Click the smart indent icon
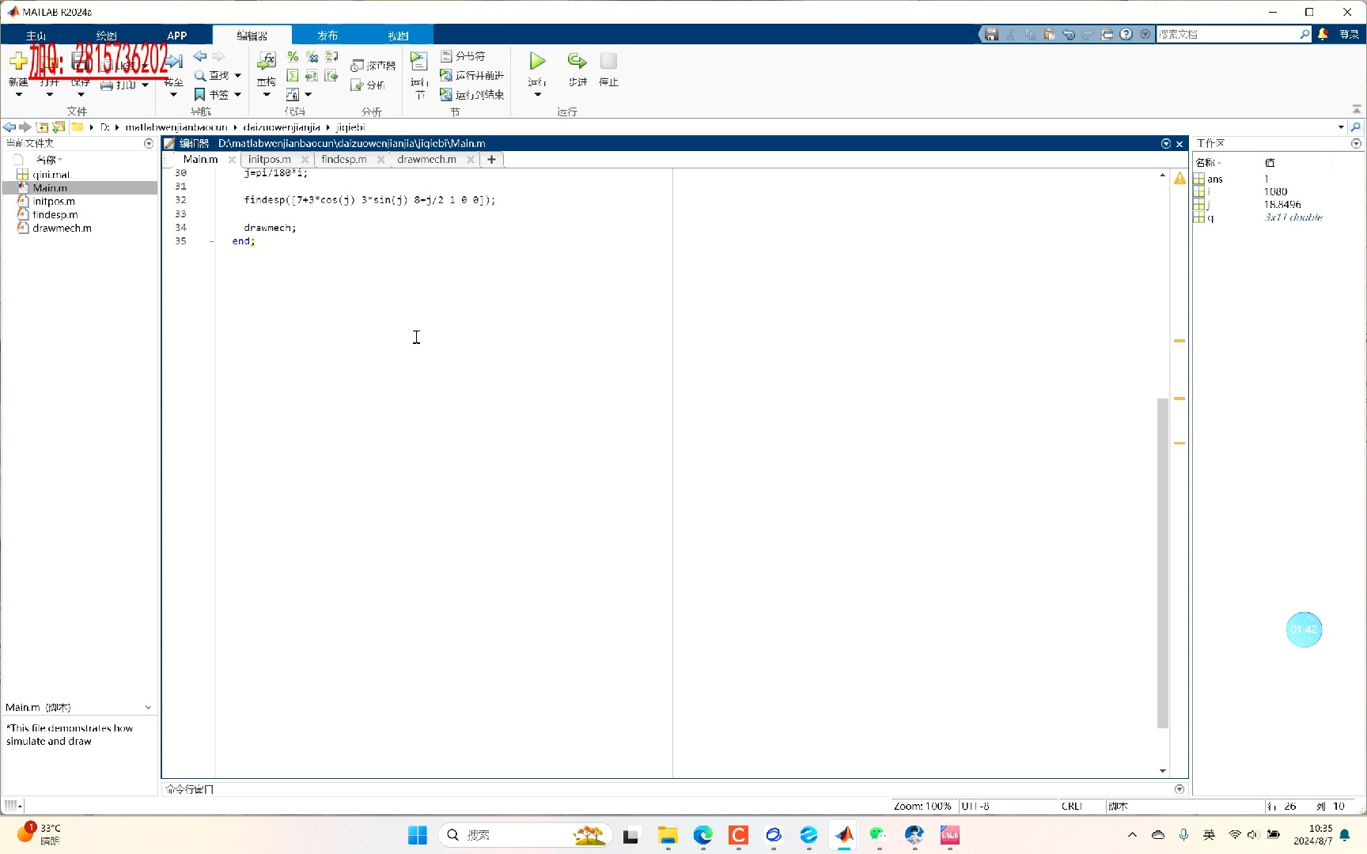The width and height of the screenshot is (1367, 854). [x=293, y=75]
